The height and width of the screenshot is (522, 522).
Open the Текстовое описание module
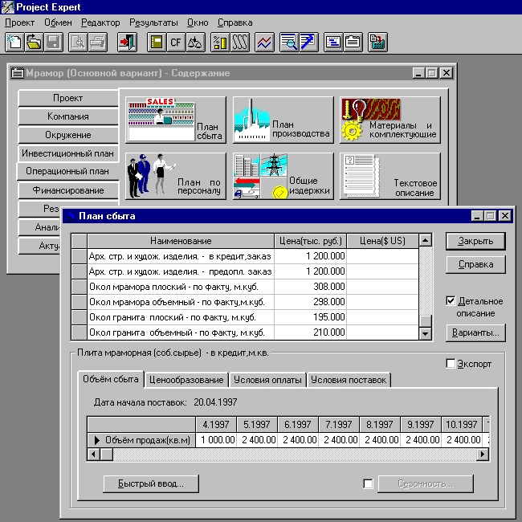(x=390, y=176)
